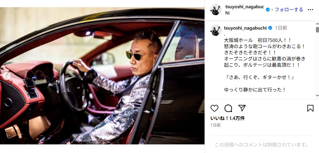Open the three-dot more options menu
Viewport: 319px width, 153px height.
[310, 10]
